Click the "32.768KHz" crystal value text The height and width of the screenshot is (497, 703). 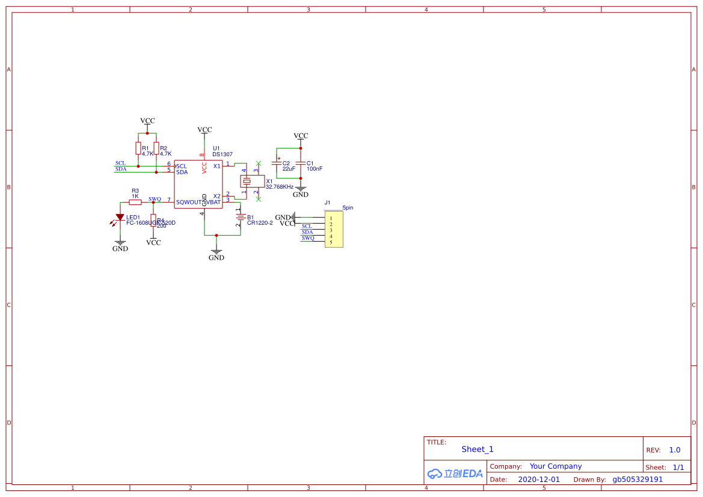pyautogui.click(x=280, y=187)
